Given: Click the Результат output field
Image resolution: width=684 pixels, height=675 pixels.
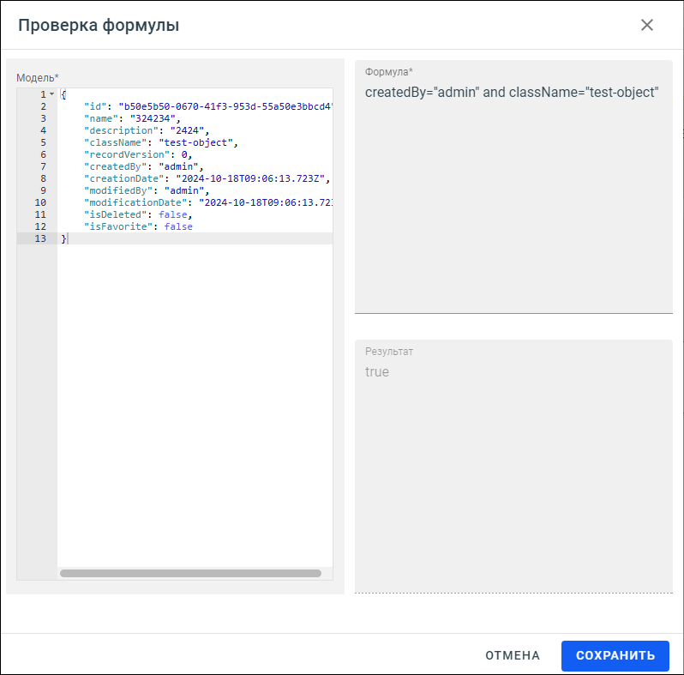Looking at the screenshot, I should click(x=513, y=467).
